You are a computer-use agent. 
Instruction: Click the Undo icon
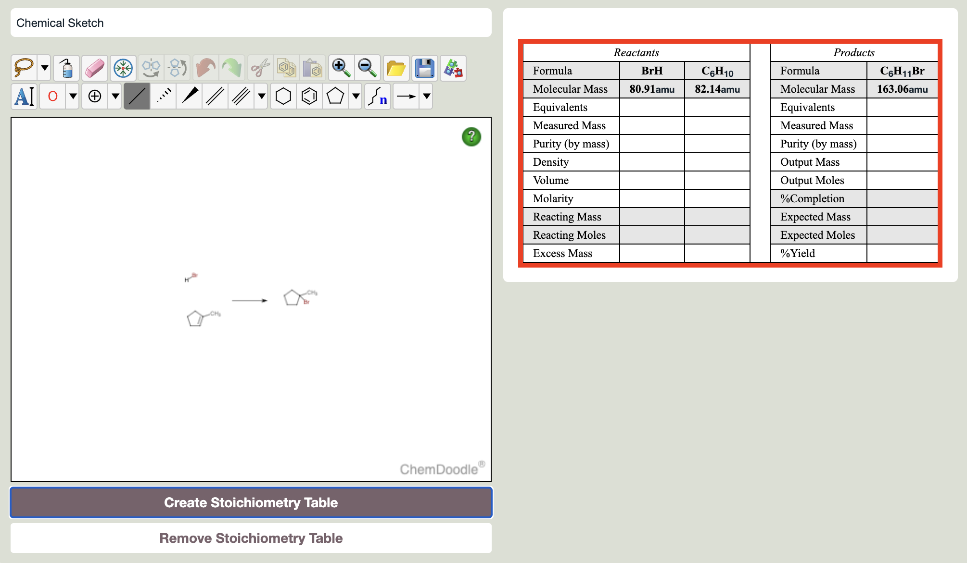pyautogui.click(x=204, y=68)
